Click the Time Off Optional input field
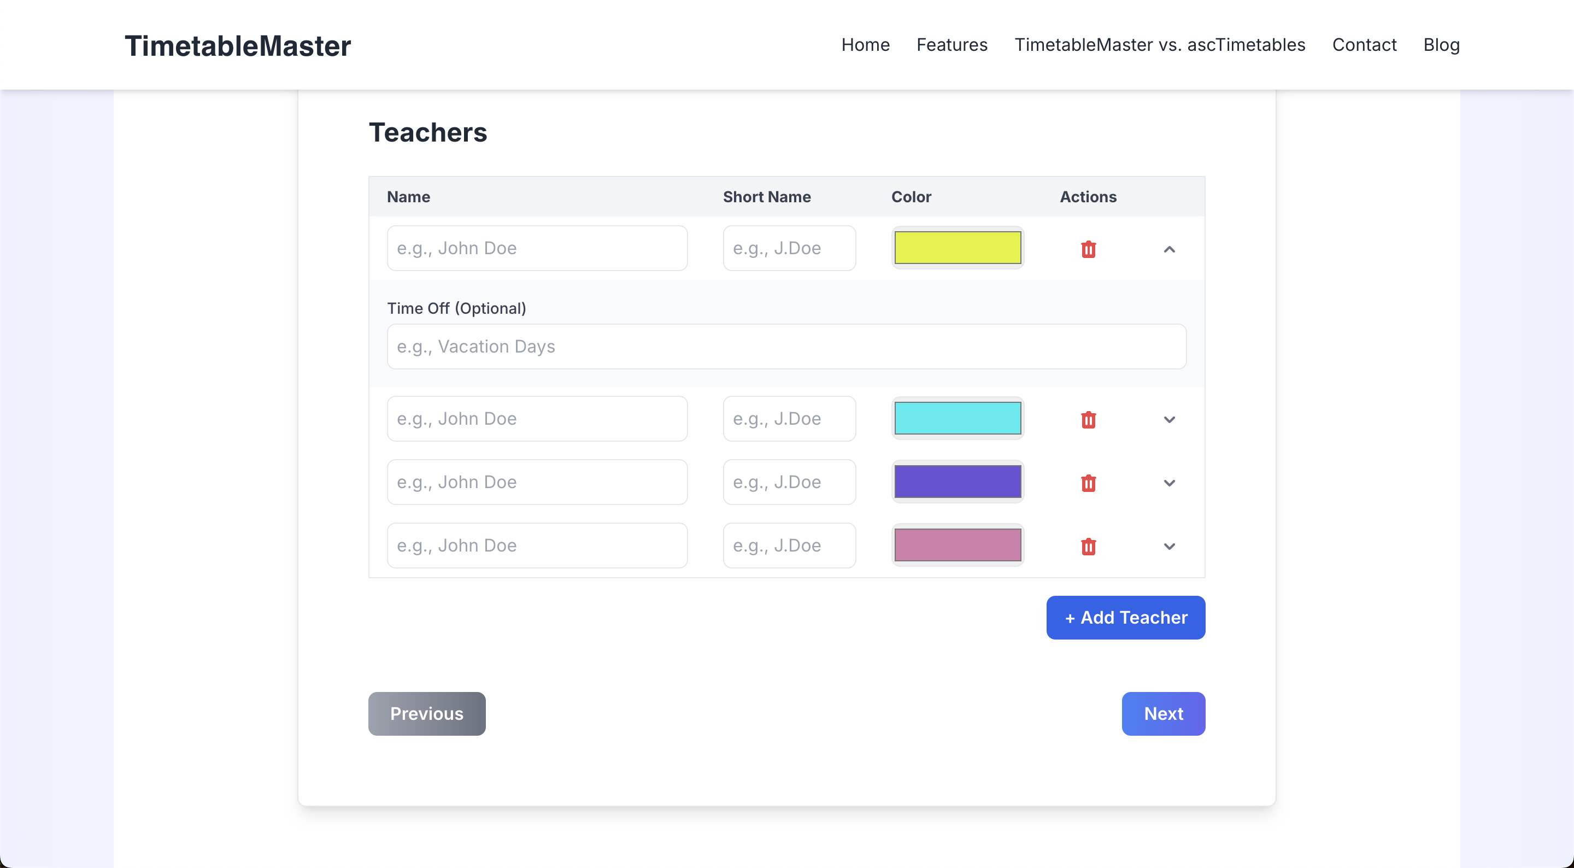Viewport: 1574px width, 868px height. (x=786, y=345)
